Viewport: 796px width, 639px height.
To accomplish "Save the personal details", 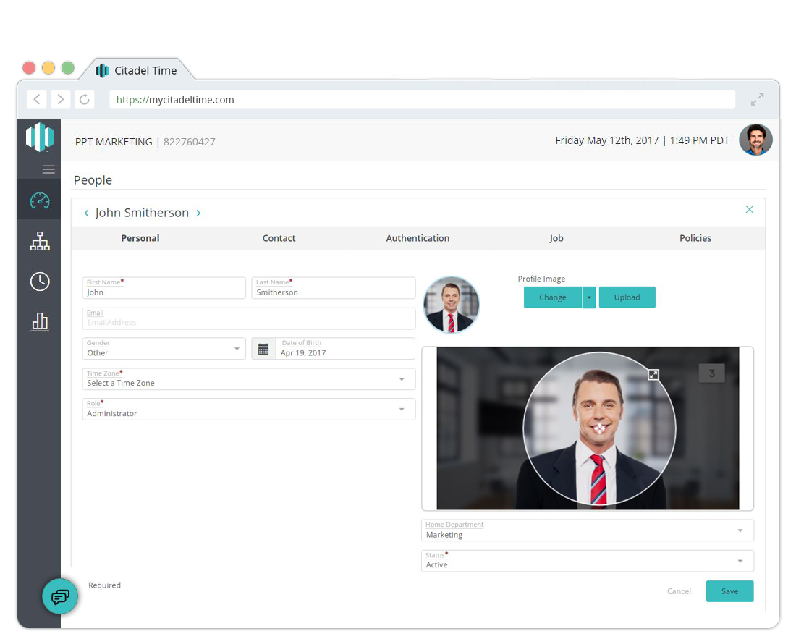I will pos(729,591).
